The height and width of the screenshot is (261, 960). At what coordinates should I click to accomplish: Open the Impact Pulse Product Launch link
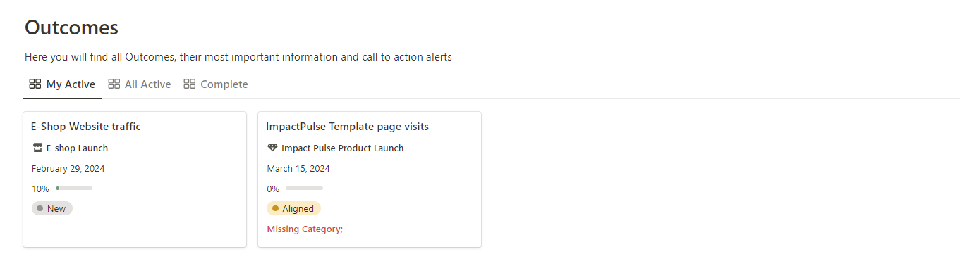click(x=342, y=148)
